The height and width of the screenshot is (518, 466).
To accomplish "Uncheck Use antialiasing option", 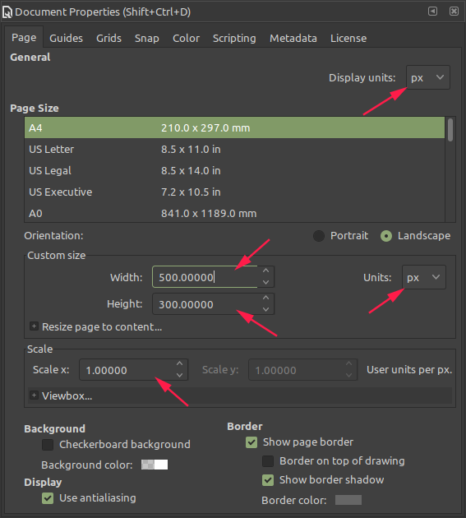I will point(48,498).
